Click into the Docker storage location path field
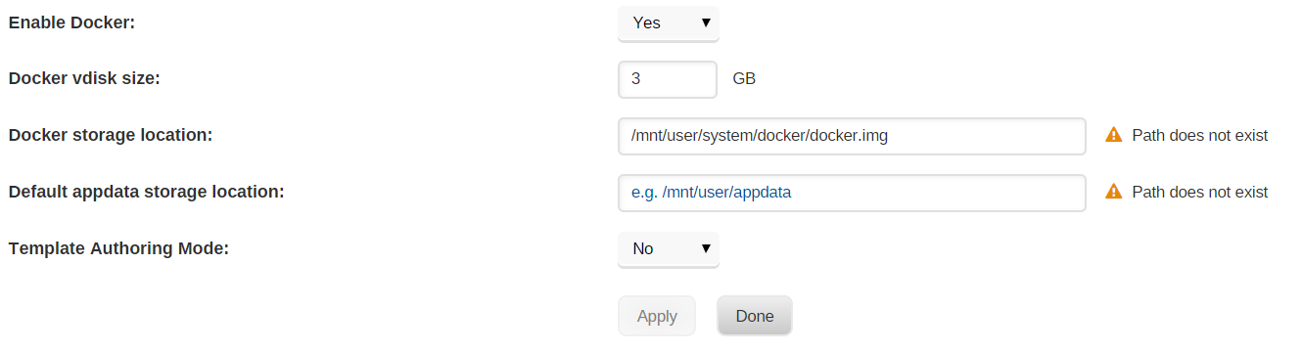The height and width of the screenshot is (352, 1303). click(x=852, y=136)
